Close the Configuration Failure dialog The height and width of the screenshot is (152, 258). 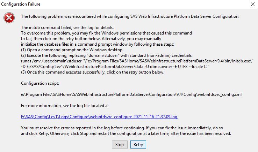click(253, 4)
